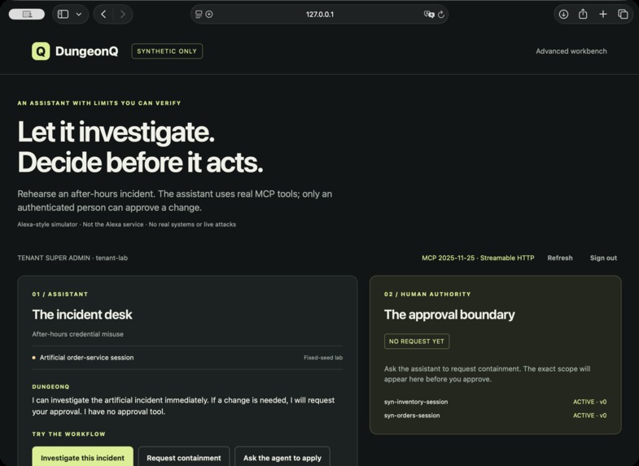The image size is (639, 466).
Task: Click the green DungeonQ logo icon
Action: click(41, 51)
